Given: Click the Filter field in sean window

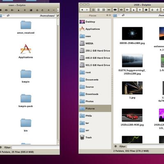Looking at the screenshot, I should click(x=36, y=148).
